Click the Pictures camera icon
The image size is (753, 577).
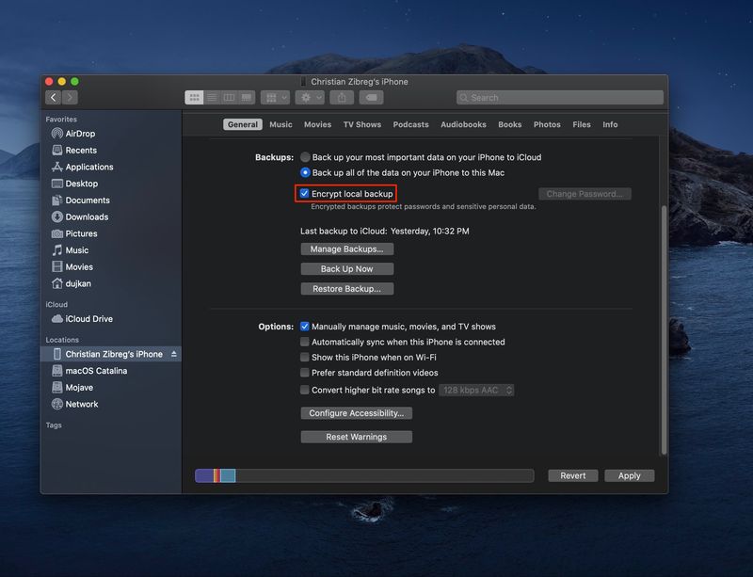[x=57, y=233]
